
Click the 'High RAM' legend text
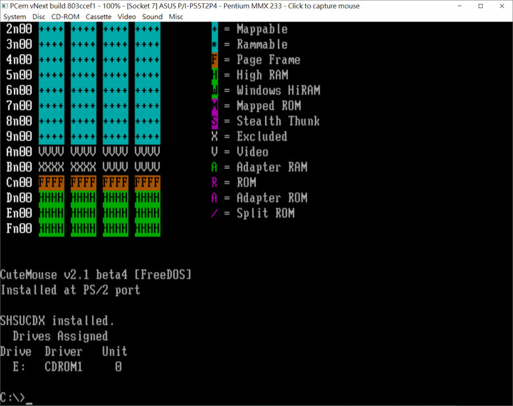point(262,75)
